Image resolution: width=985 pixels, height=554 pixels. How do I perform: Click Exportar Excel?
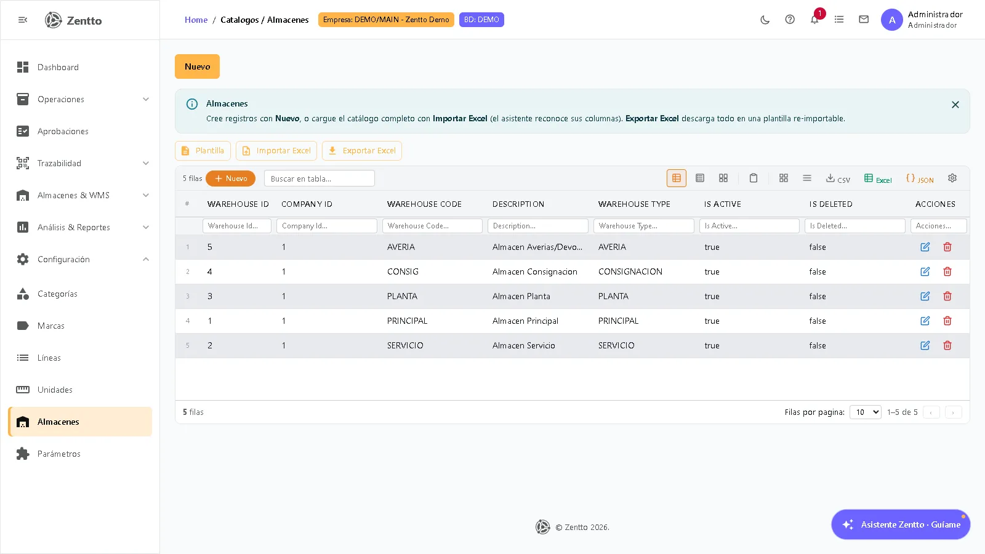coord(362,151)
